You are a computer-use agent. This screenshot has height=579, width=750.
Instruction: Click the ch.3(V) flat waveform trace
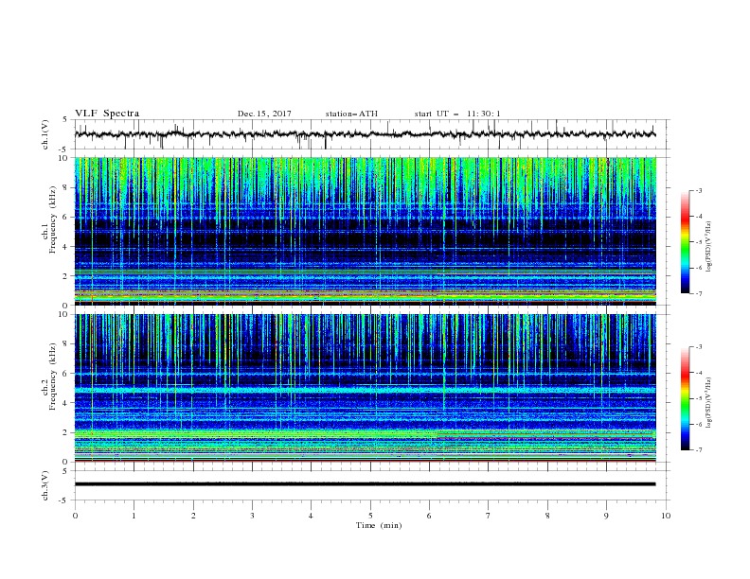pyautogui.click(x=365, y=484)
